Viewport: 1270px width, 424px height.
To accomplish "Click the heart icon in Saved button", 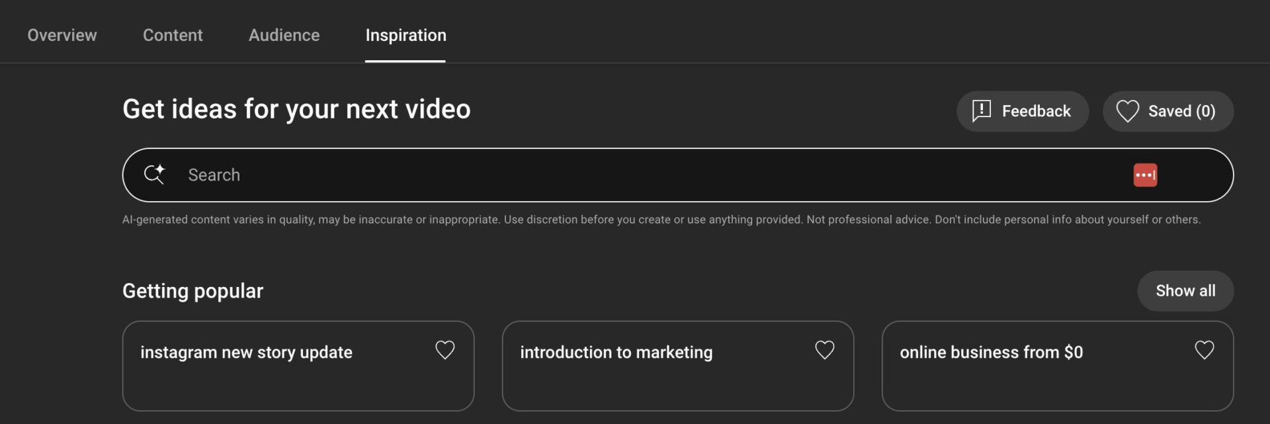I will (1127, 111).
